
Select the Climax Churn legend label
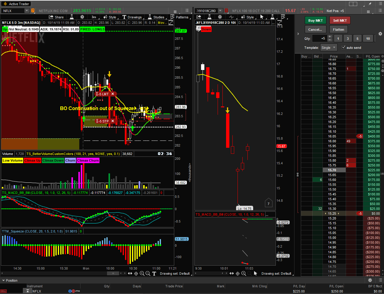coord(88,160)
